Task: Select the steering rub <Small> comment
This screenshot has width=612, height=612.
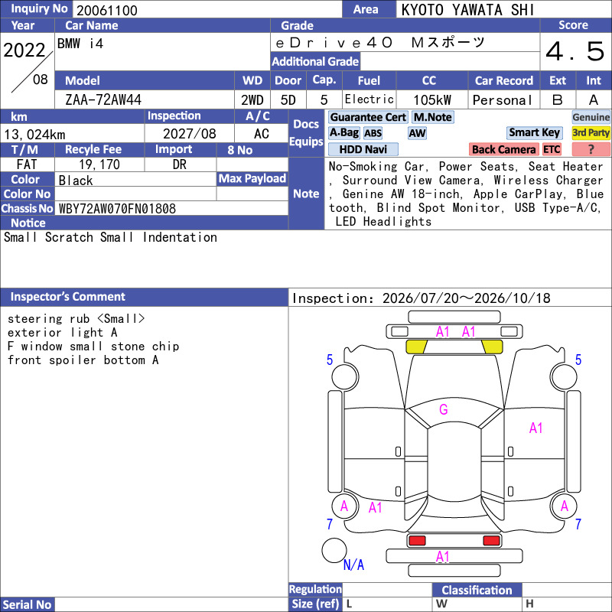Action: pos(76,319)
